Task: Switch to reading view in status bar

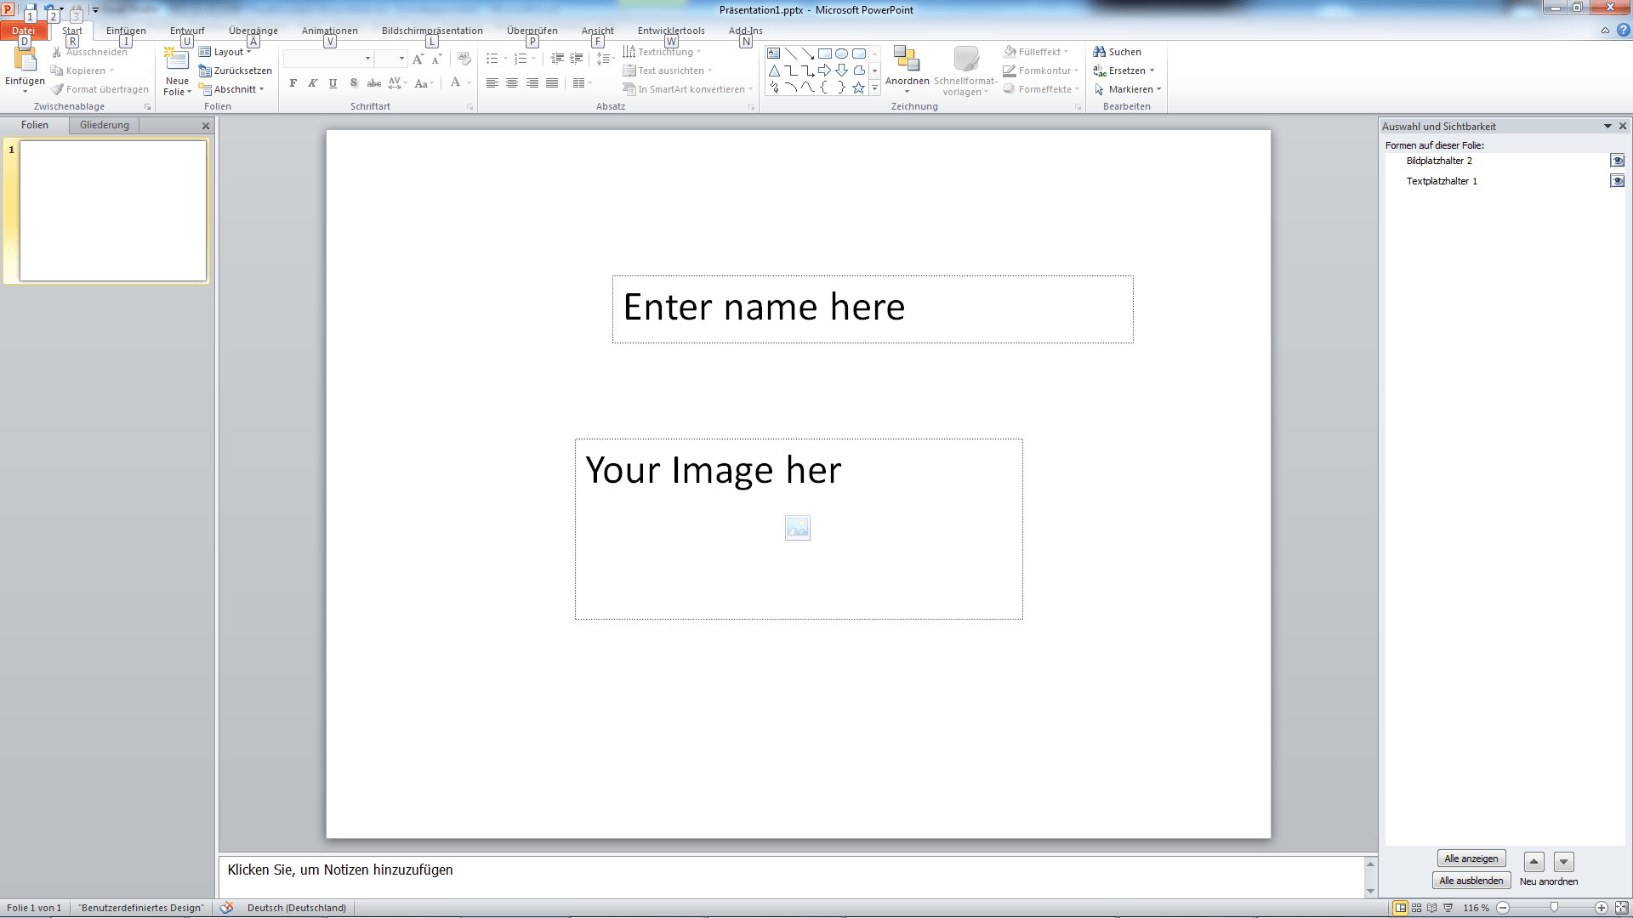Action: [1432, 908]
